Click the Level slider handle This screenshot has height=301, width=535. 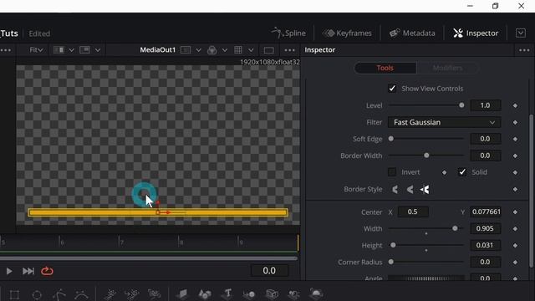coord(461,105)
